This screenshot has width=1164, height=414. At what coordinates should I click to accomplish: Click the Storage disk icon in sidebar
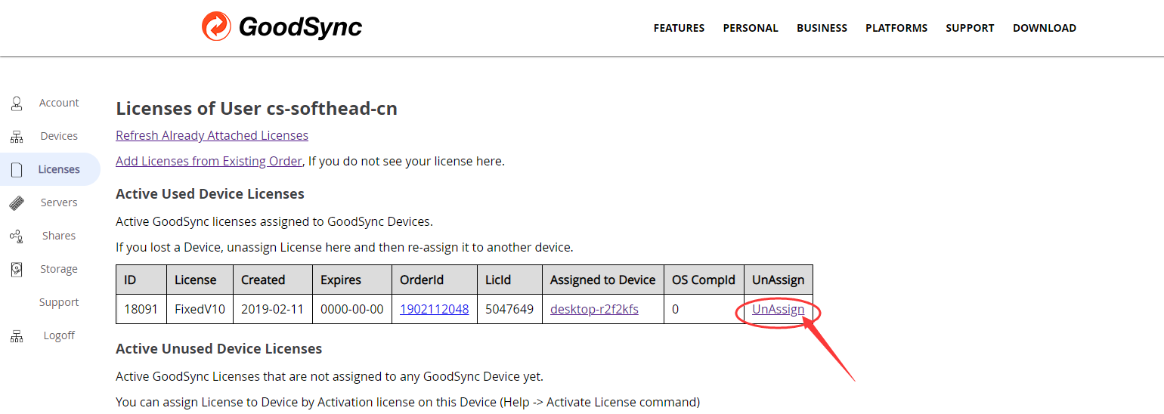coord(17,269)
